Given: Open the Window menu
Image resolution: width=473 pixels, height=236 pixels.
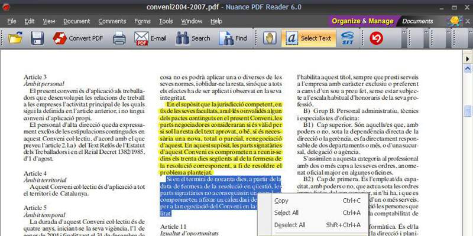Looking at the screenshot, I should tap(192, 21).
